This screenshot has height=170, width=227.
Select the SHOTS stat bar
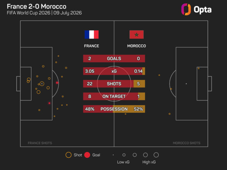pos(114,84)
